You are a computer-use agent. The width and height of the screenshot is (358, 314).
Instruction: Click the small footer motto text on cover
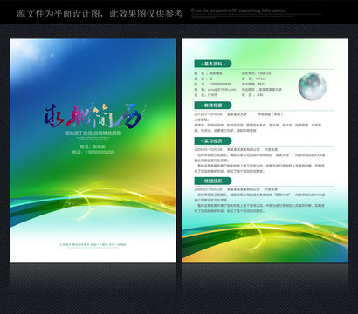tap(93, 245)
